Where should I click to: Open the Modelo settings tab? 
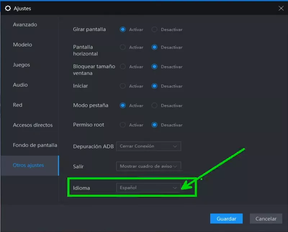coord(22,45)
